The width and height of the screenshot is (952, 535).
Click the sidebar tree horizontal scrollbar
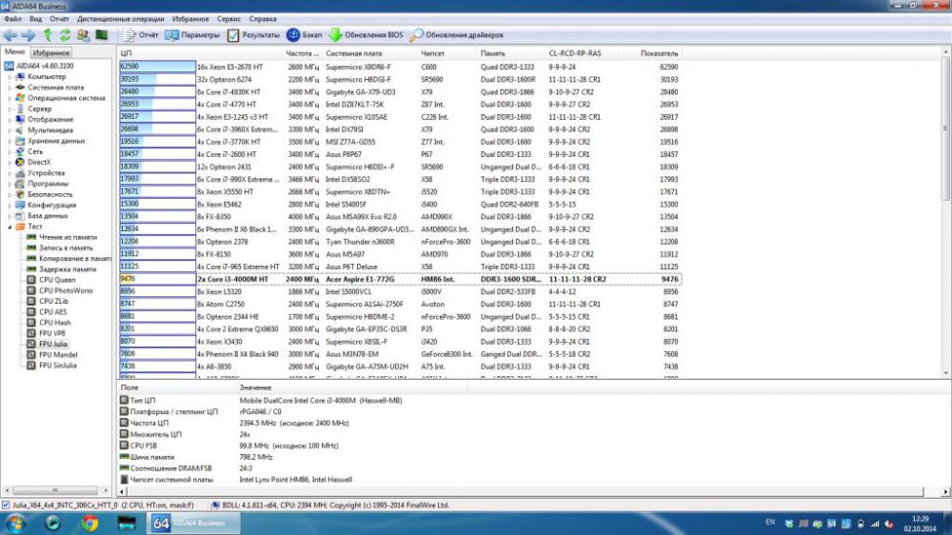(x=55, y=490)
